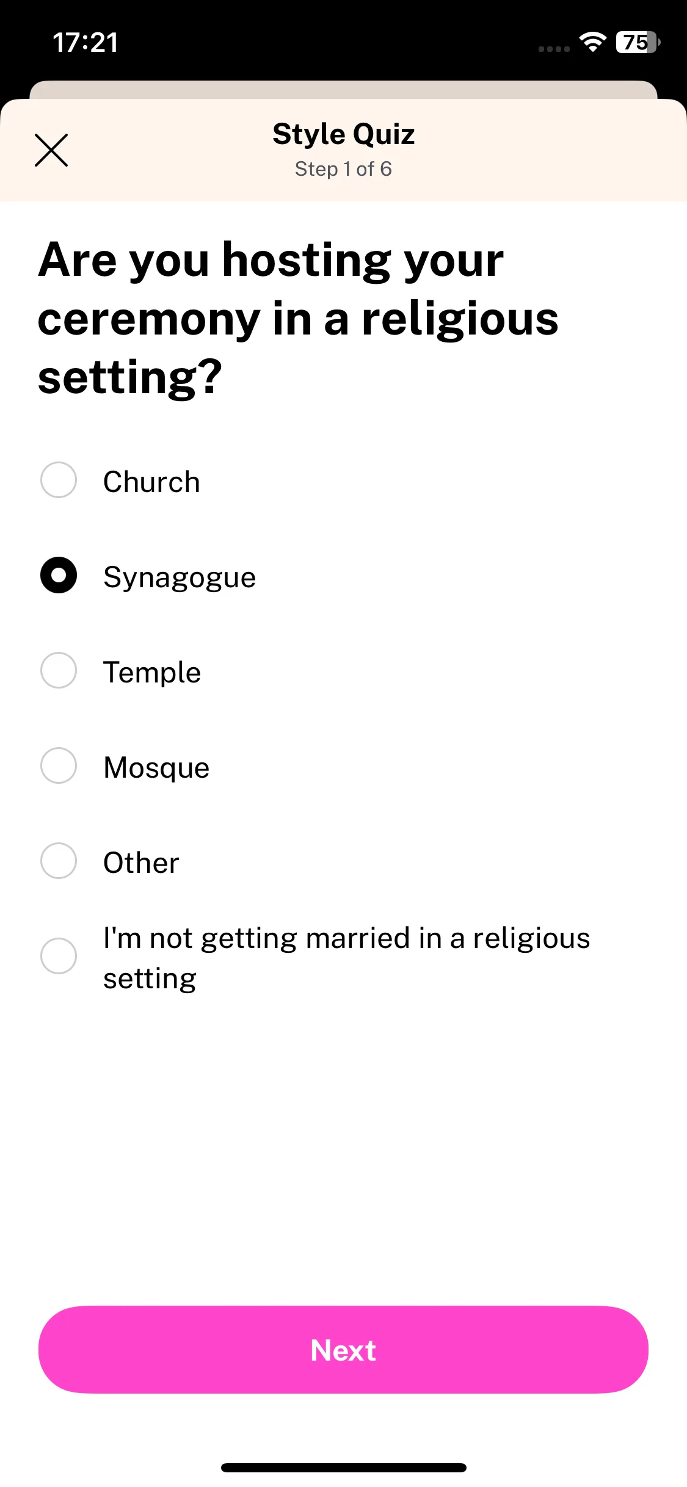Select the Other radio button

point(59,861)
